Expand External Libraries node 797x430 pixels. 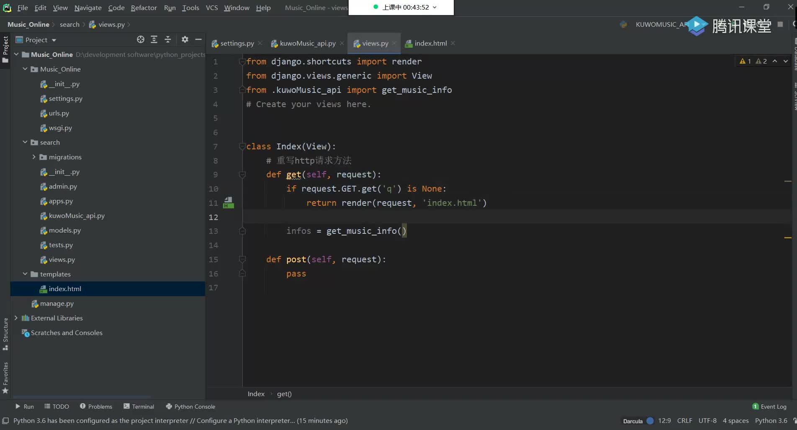coord(16,318)
